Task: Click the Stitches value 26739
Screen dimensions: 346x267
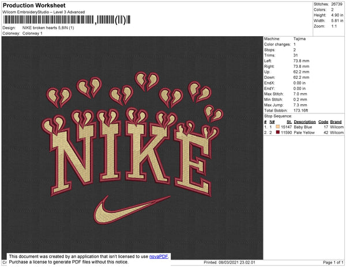Action: [337, 4]
